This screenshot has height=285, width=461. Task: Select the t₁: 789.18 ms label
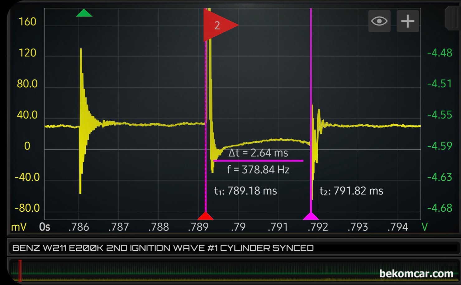245,191
